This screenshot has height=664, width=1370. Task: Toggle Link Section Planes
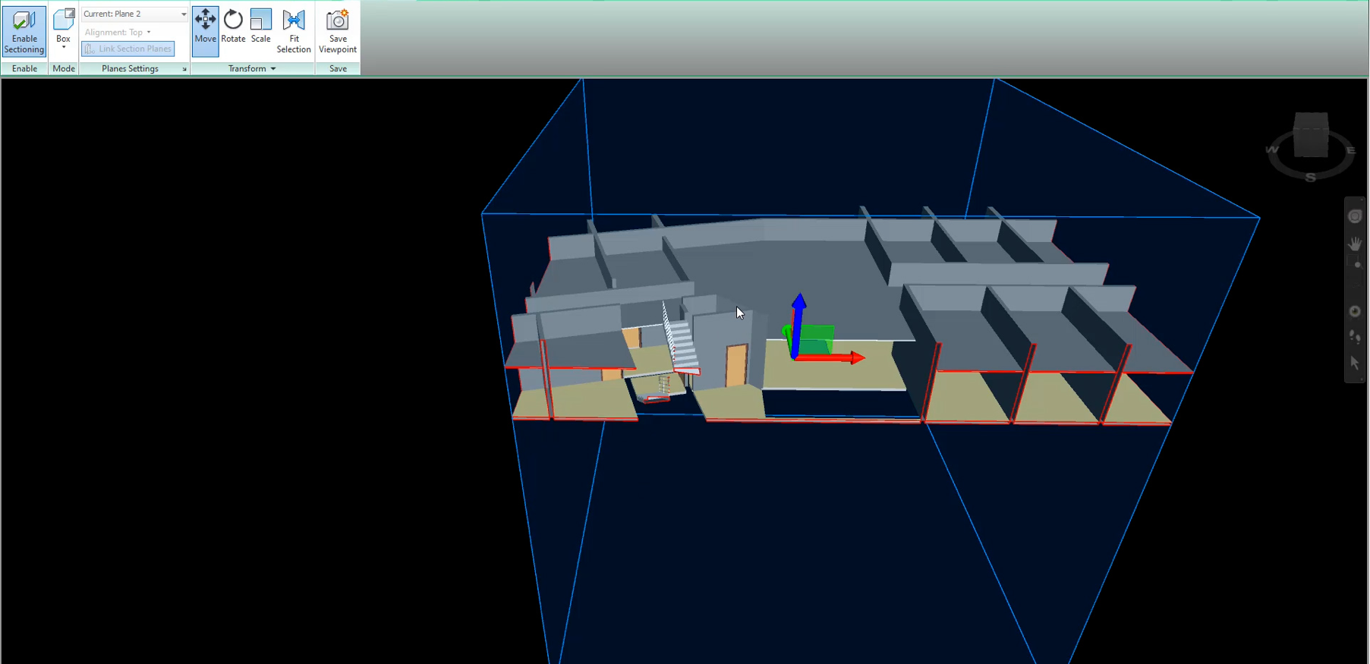pos(128,49)
